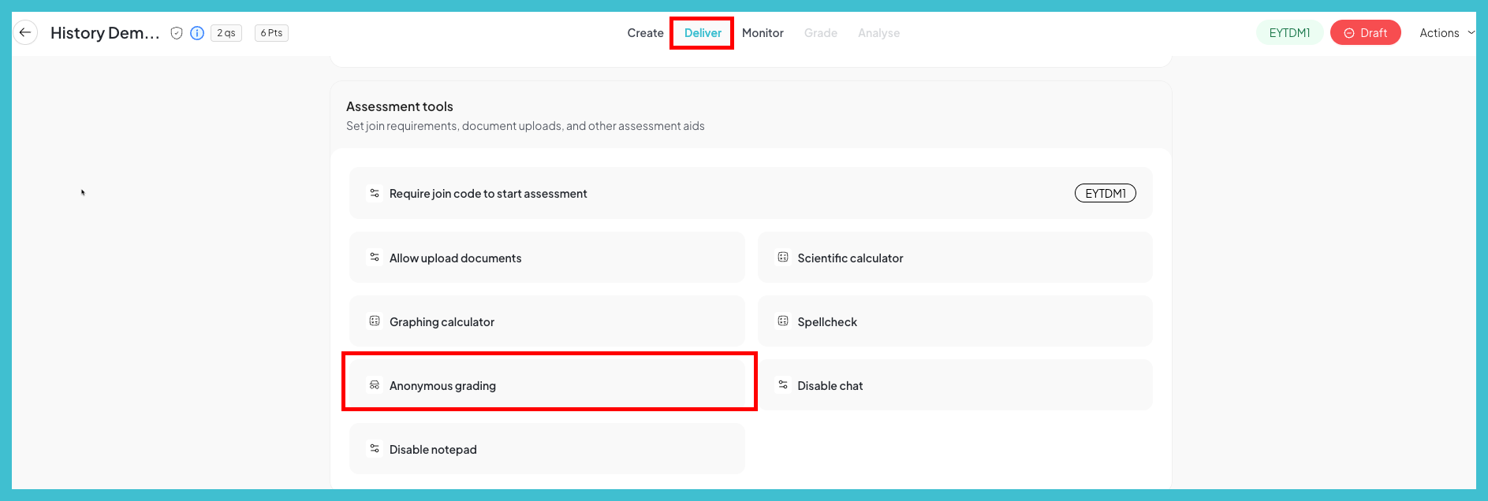
Task: Click the EYTDM1 join code pill
Action: pos(1105,194)
